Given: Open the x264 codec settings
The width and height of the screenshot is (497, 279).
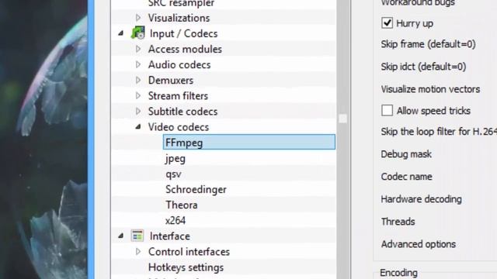Looking at the screenshot, I should pos(176,220).
